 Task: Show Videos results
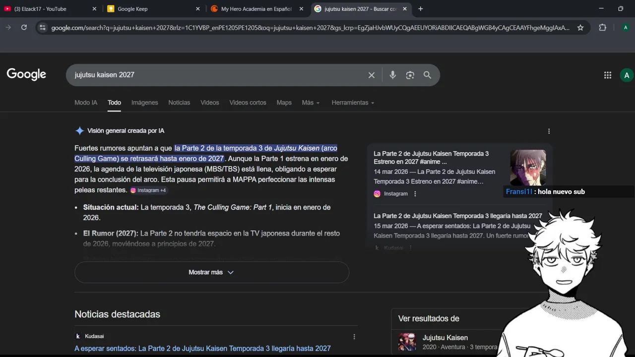(x=210, y=103)
